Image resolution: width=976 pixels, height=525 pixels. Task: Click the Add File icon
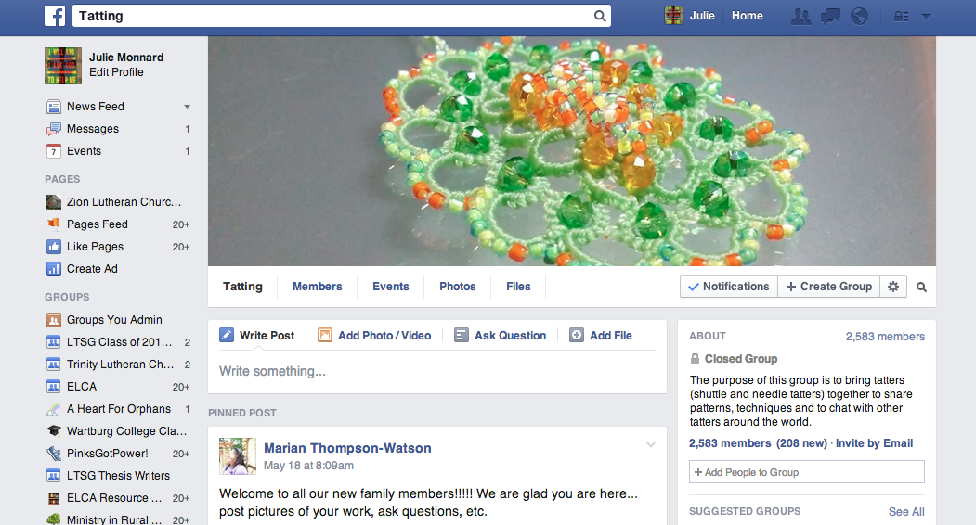pyautogui.click(x=577, y=335)
